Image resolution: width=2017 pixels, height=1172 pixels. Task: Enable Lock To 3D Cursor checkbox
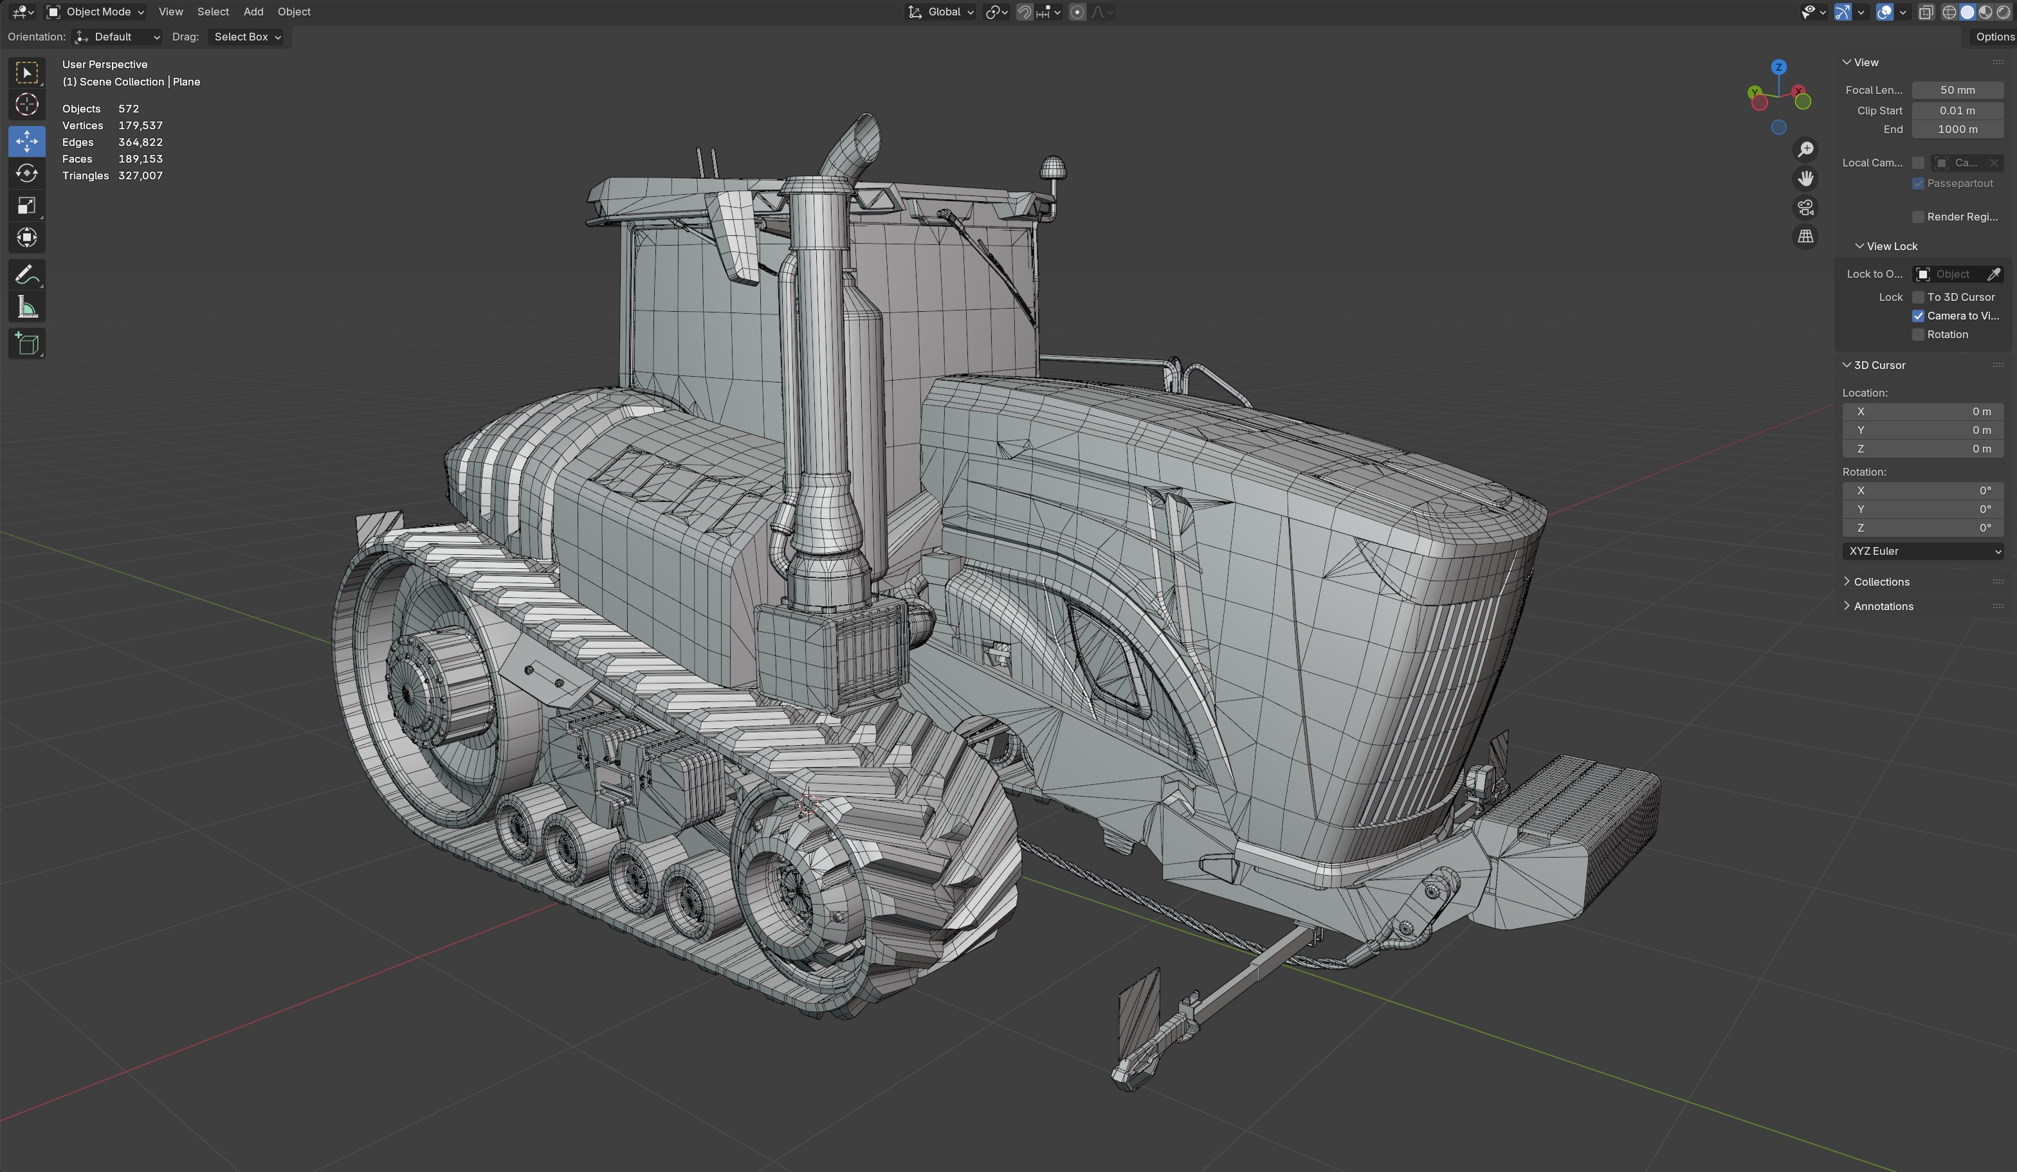tap(1919, 297)
